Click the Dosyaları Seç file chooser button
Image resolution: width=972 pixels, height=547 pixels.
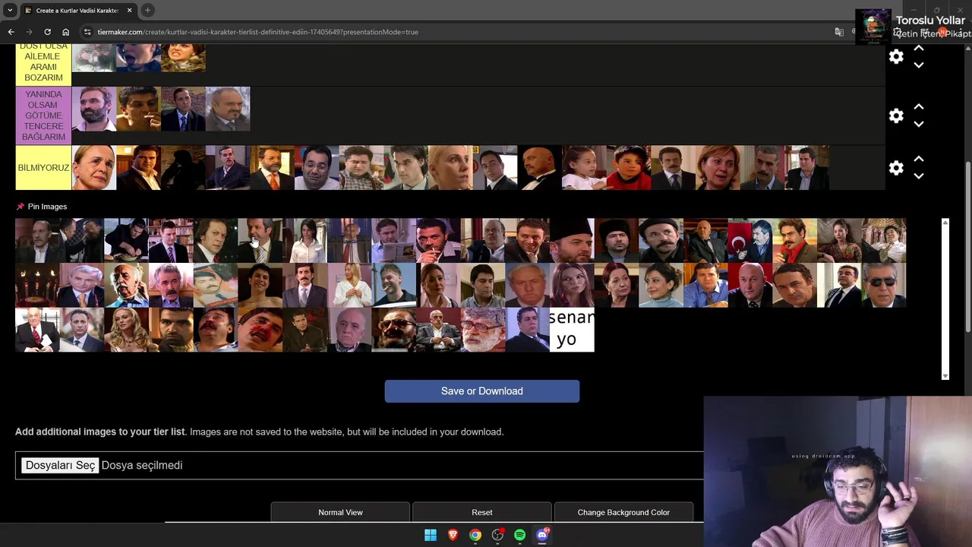60,465
